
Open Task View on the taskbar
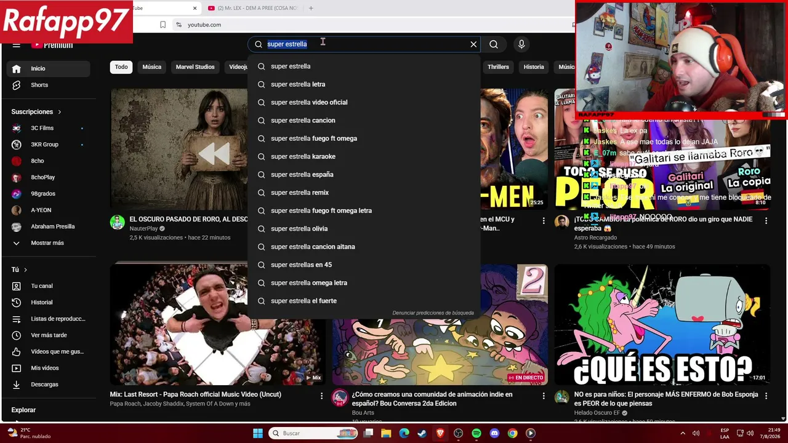click(368, 433)
